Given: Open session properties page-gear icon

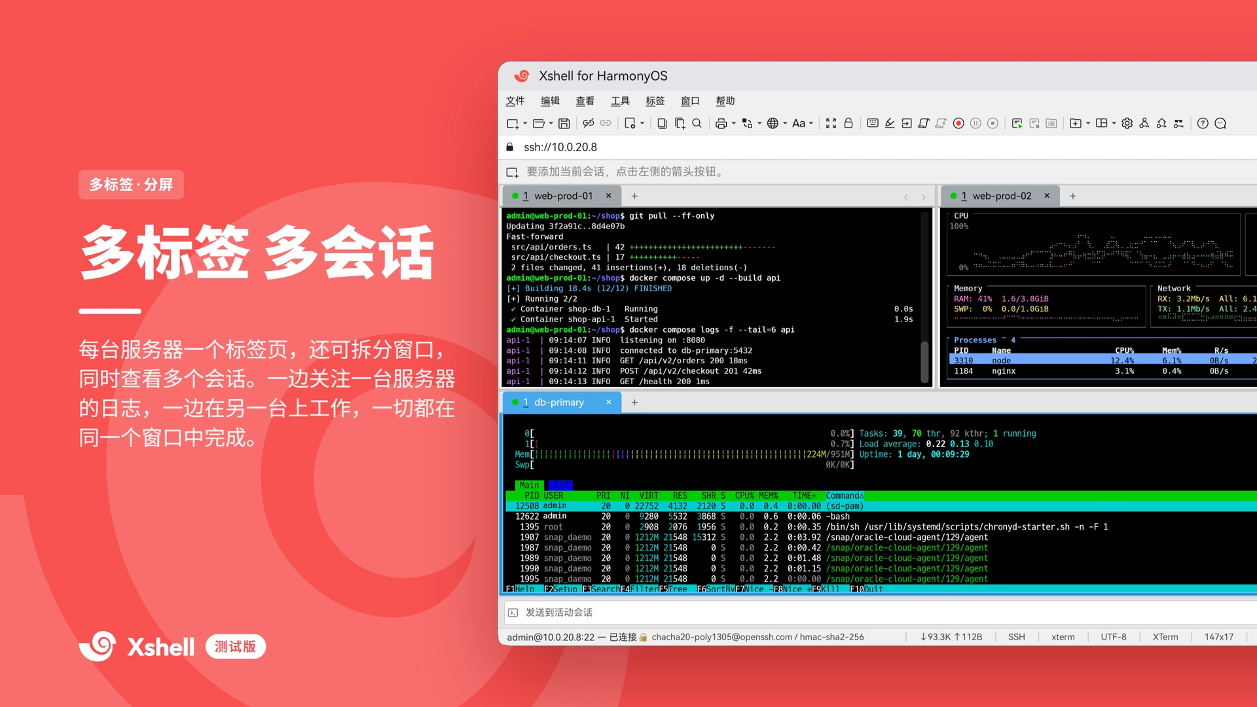Looking at the screenshot, I should (x=630, y=123).
